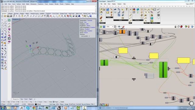Expand the Display panel in Grasshopper ribbon
Image resolution: width=195 pixels, height=110 pixels.
click(109, 17)
